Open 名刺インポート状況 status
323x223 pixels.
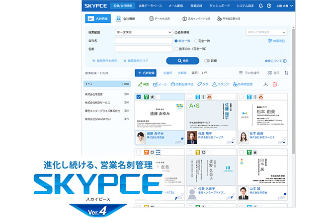point(196,19)
